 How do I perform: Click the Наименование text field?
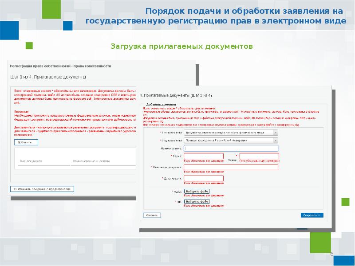click(x=231, y=149)
